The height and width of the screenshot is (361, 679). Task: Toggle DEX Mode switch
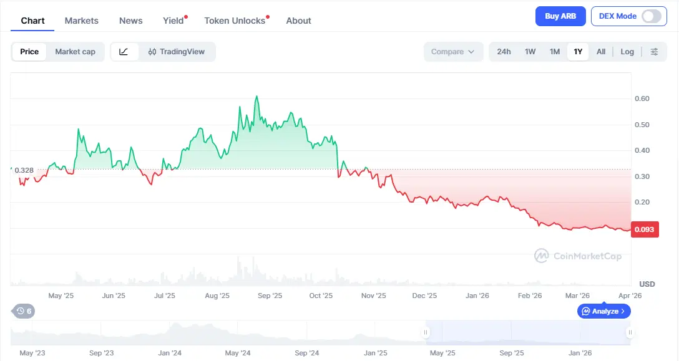pos(651,16)
